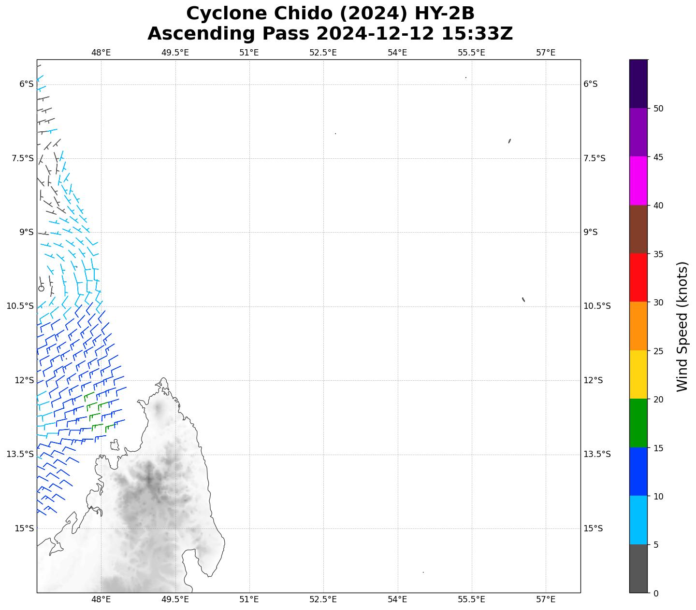
Task: Click the gray 0–5 knots colorbar segment
Action: (638, 568)
